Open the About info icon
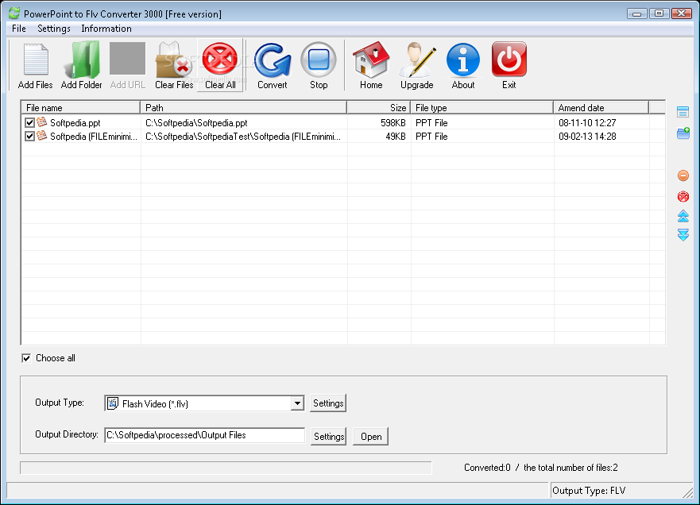Screen dimensions: 700x505 point(463,60)
